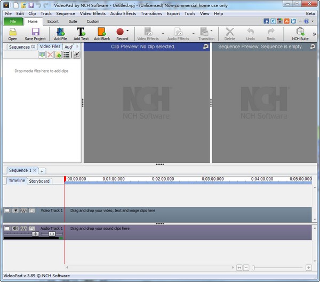Open the Record button dropdown arrow
This screenshot has width=320, height=282.
[x=127, y=31]
